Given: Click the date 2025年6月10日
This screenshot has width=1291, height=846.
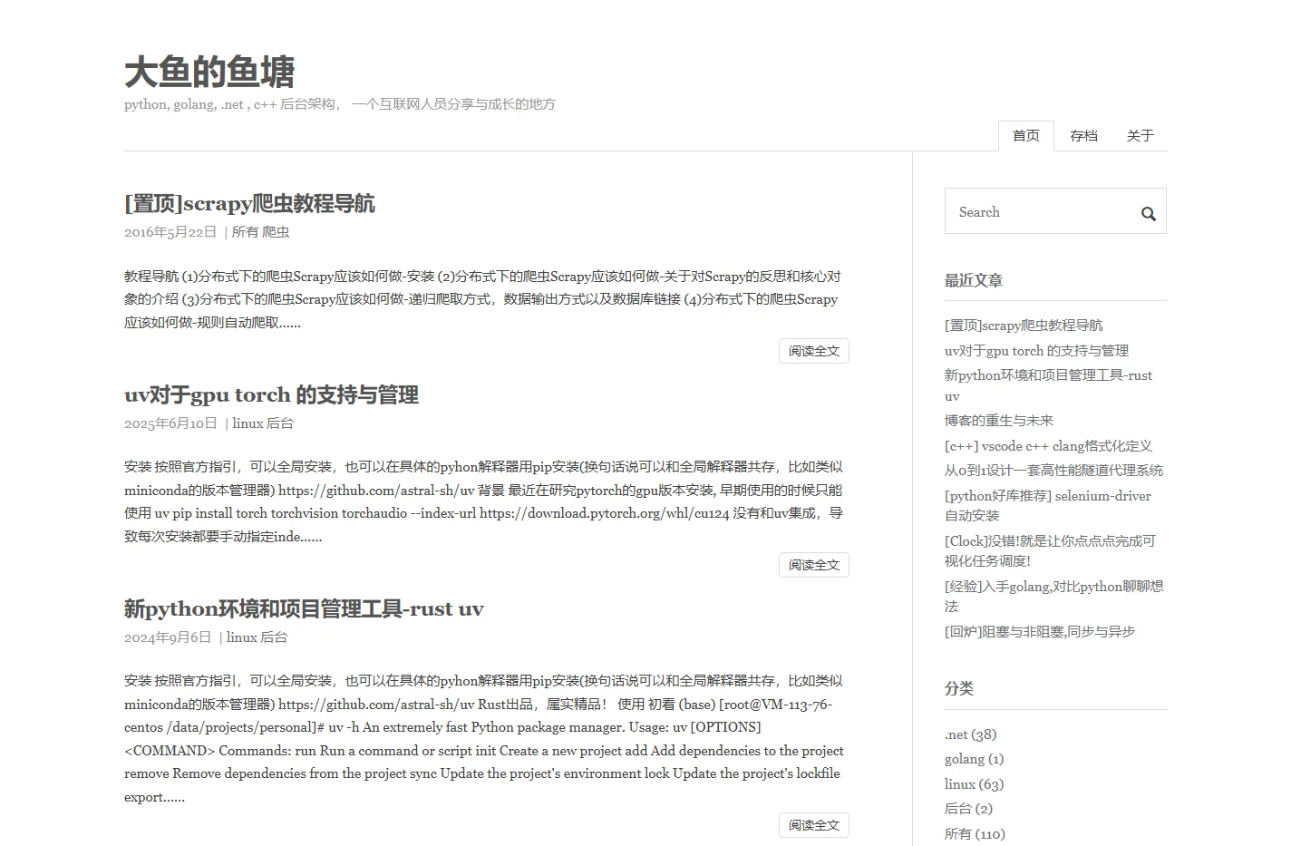Looking at the screenshot, I should coord(170,423).
